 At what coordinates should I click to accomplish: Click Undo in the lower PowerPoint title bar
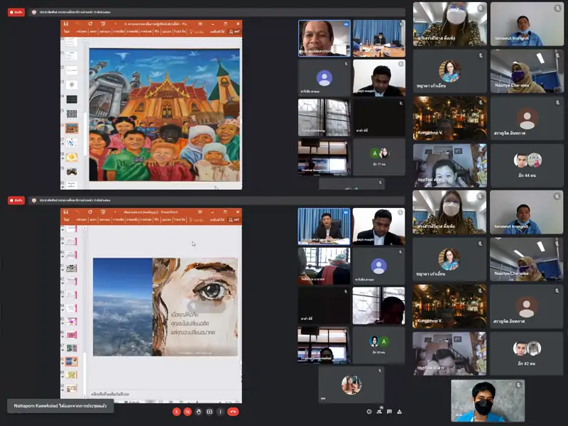pos(77,212)
